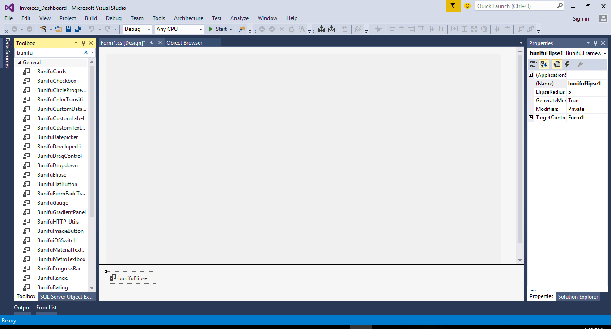Select BunifuFlatButton in the Toolbox
Viewport: 611px width, 329px height.
click(57, 184)
